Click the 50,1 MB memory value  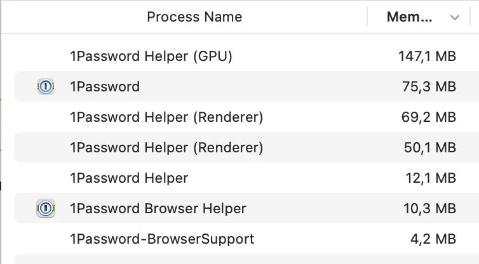(x=430, y=147)
